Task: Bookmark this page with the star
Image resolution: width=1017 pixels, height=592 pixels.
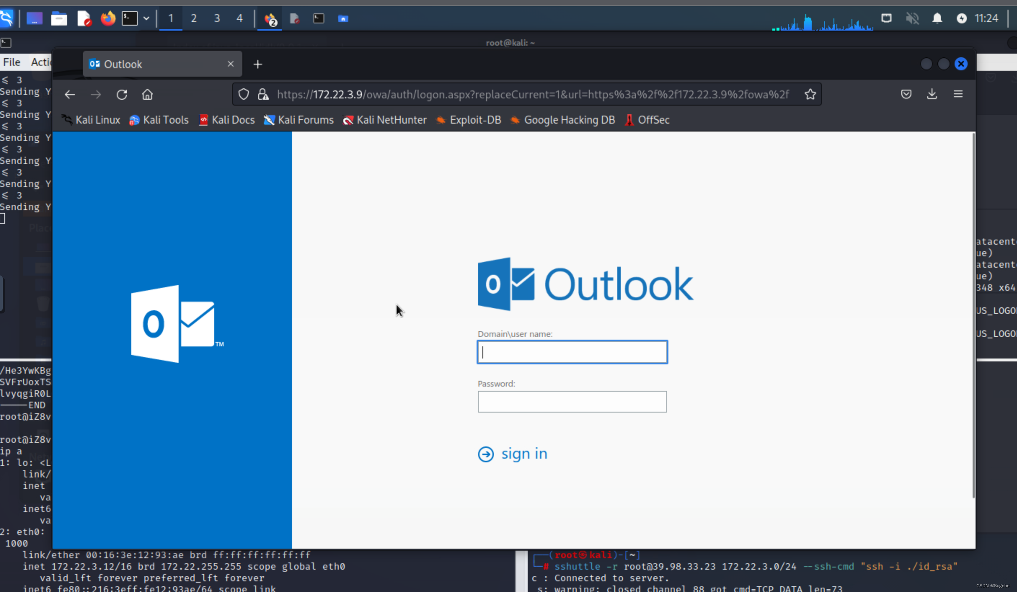Action: [810, 94]
